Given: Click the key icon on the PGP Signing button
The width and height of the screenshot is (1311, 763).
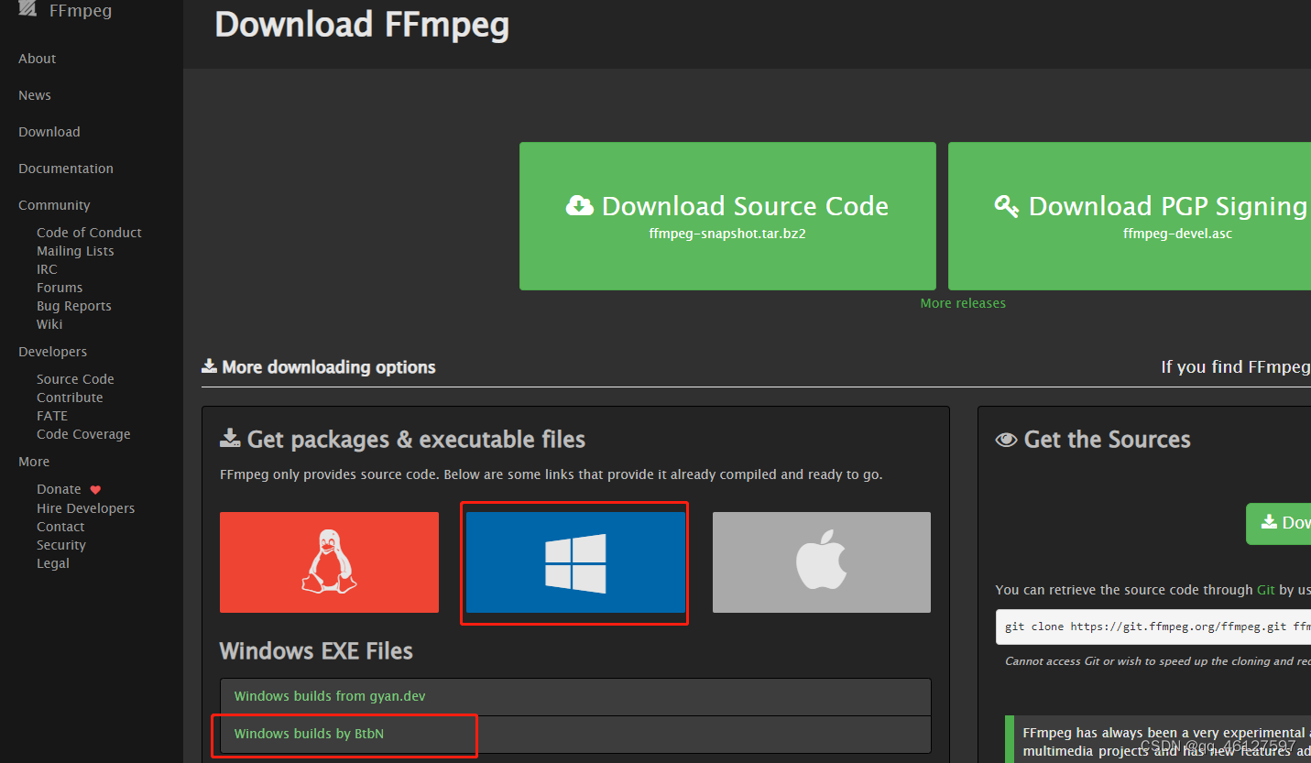Looking at the screenshot, I should pos(1007,206).
